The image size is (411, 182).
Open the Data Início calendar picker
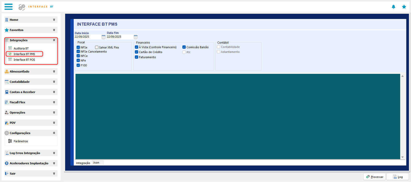104,37
